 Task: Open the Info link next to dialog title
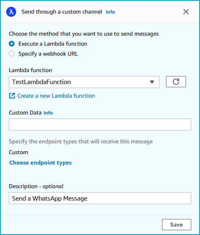[x=110, y=12]
